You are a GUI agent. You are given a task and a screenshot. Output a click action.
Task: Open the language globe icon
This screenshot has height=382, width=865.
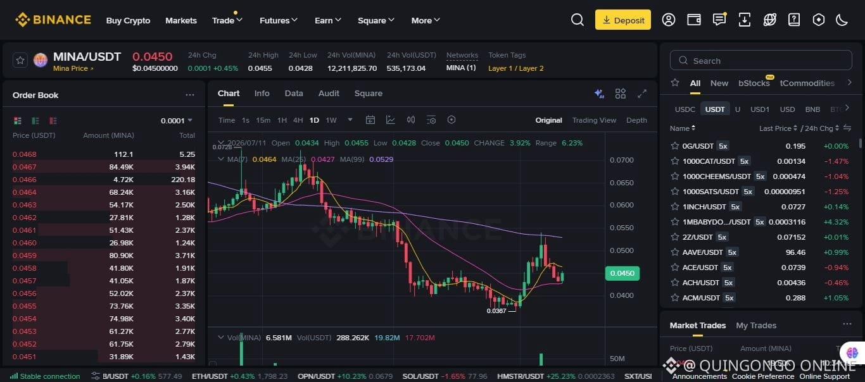[770, 20]
